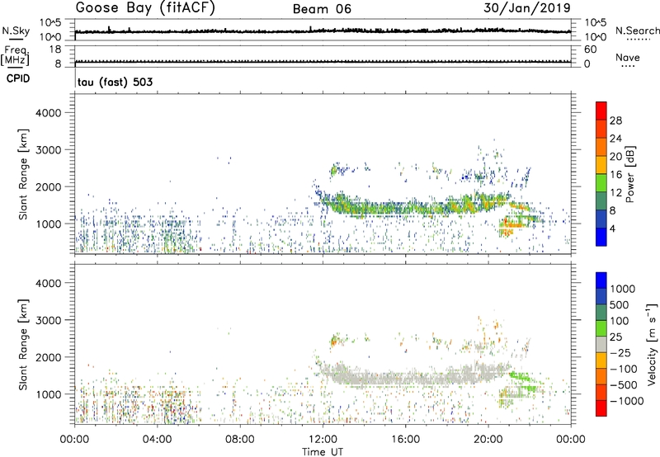The width and height of the screenshot is (660, 457).
Task: Click the 'Time UT' axis title
Action: coord(323,452)
